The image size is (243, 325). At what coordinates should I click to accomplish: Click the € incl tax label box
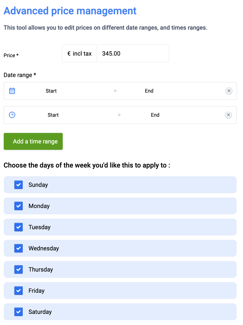(x=79, y=53)
